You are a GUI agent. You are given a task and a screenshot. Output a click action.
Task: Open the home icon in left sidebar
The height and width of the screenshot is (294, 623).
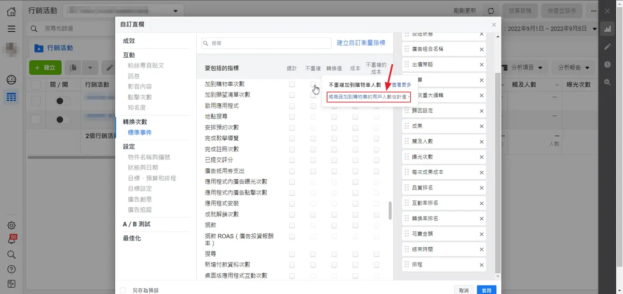coord(11,11)
